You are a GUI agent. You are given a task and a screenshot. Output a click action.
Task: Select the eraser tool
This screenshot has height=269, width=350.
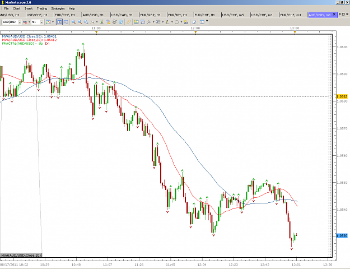pyautogui.click(x=194, y=22)
